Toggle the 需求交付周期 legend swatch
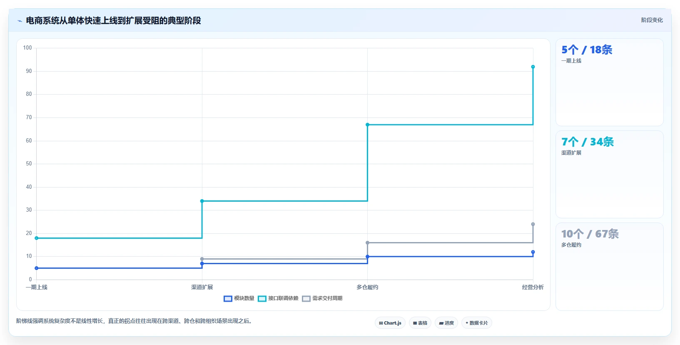The height and width of the screenshot is (345, 680). point(306,299)
